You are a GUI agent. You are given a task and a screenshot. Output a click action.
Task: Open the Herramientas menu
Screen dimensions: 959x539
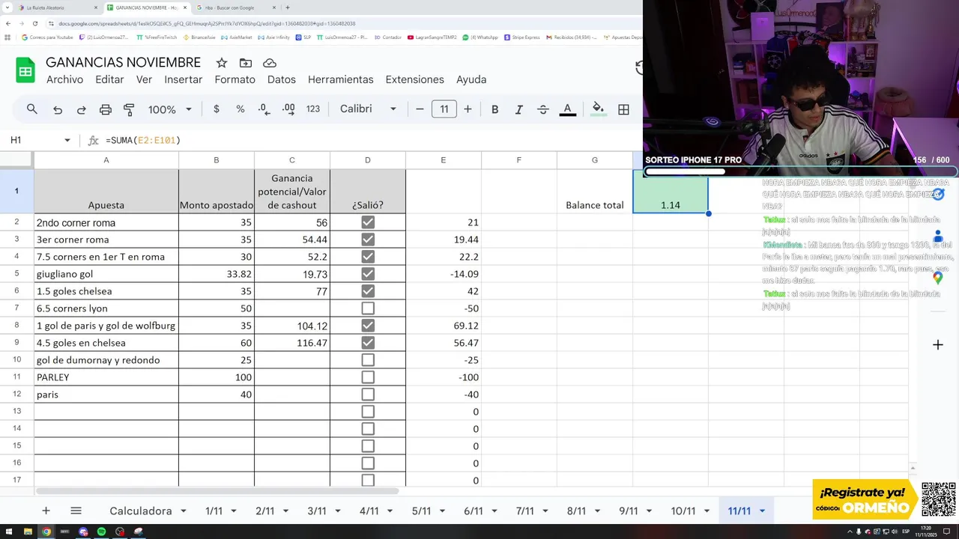340,79
